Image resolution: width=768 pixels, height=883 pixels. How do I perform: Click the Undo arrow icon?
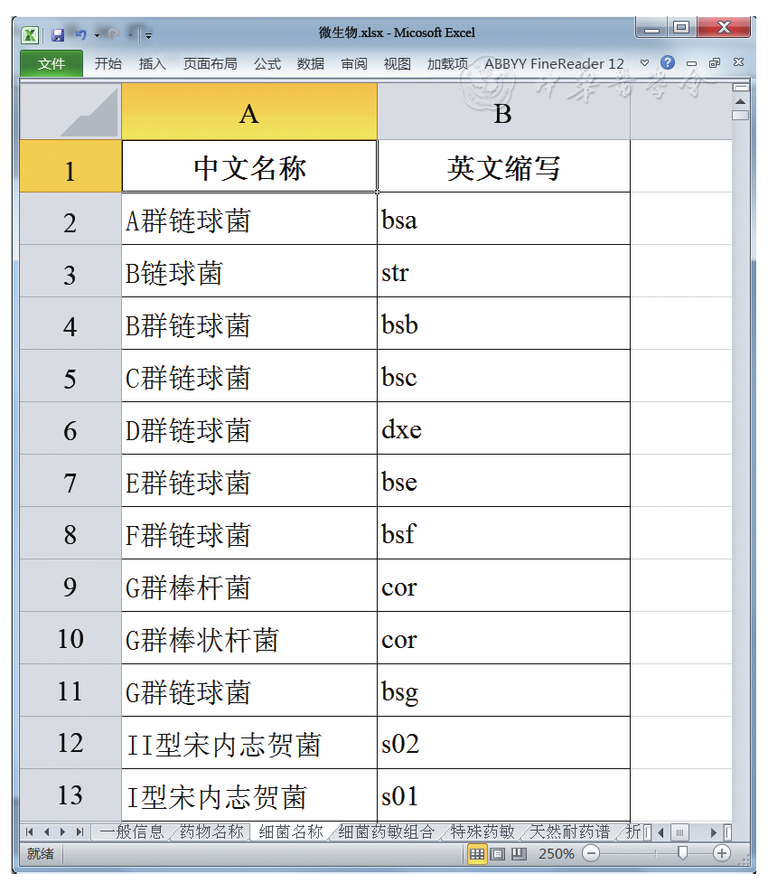[x=80, y=34]
